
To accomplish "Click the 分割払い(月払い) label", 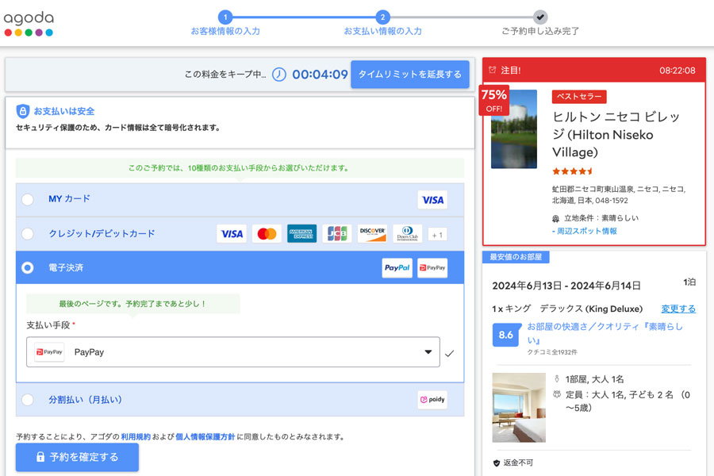I will [86, 400].
